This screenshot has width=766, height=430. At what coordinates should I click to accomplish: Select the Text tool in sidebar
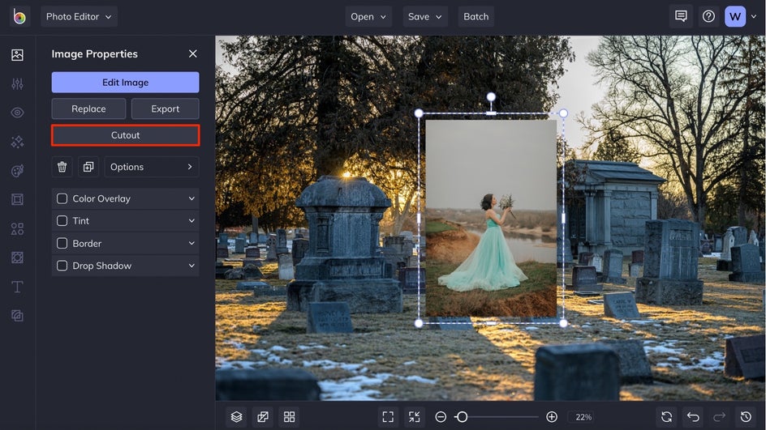17,287
